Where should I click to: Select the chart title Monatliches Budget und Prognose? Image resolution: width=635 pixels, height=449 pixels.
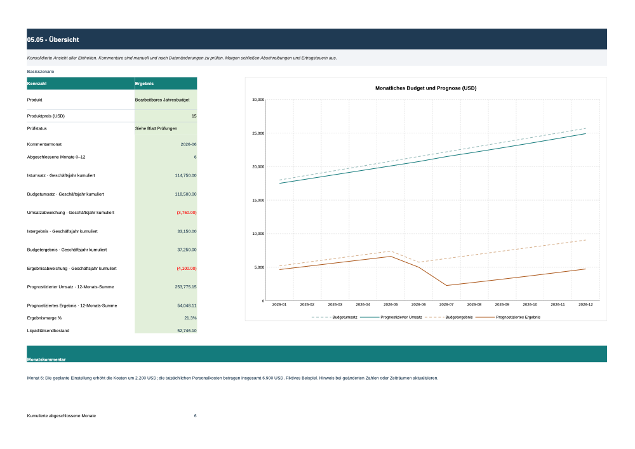pos(425,88)
